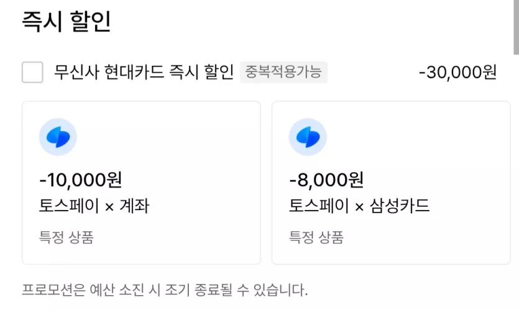Click the Toss Pay logo in 삼성카드 card
This screenshot has width=519, height=310.
point(308,137)
